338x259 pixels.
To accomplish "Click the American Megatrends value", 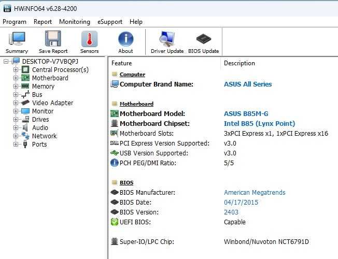I will (255, 192).
